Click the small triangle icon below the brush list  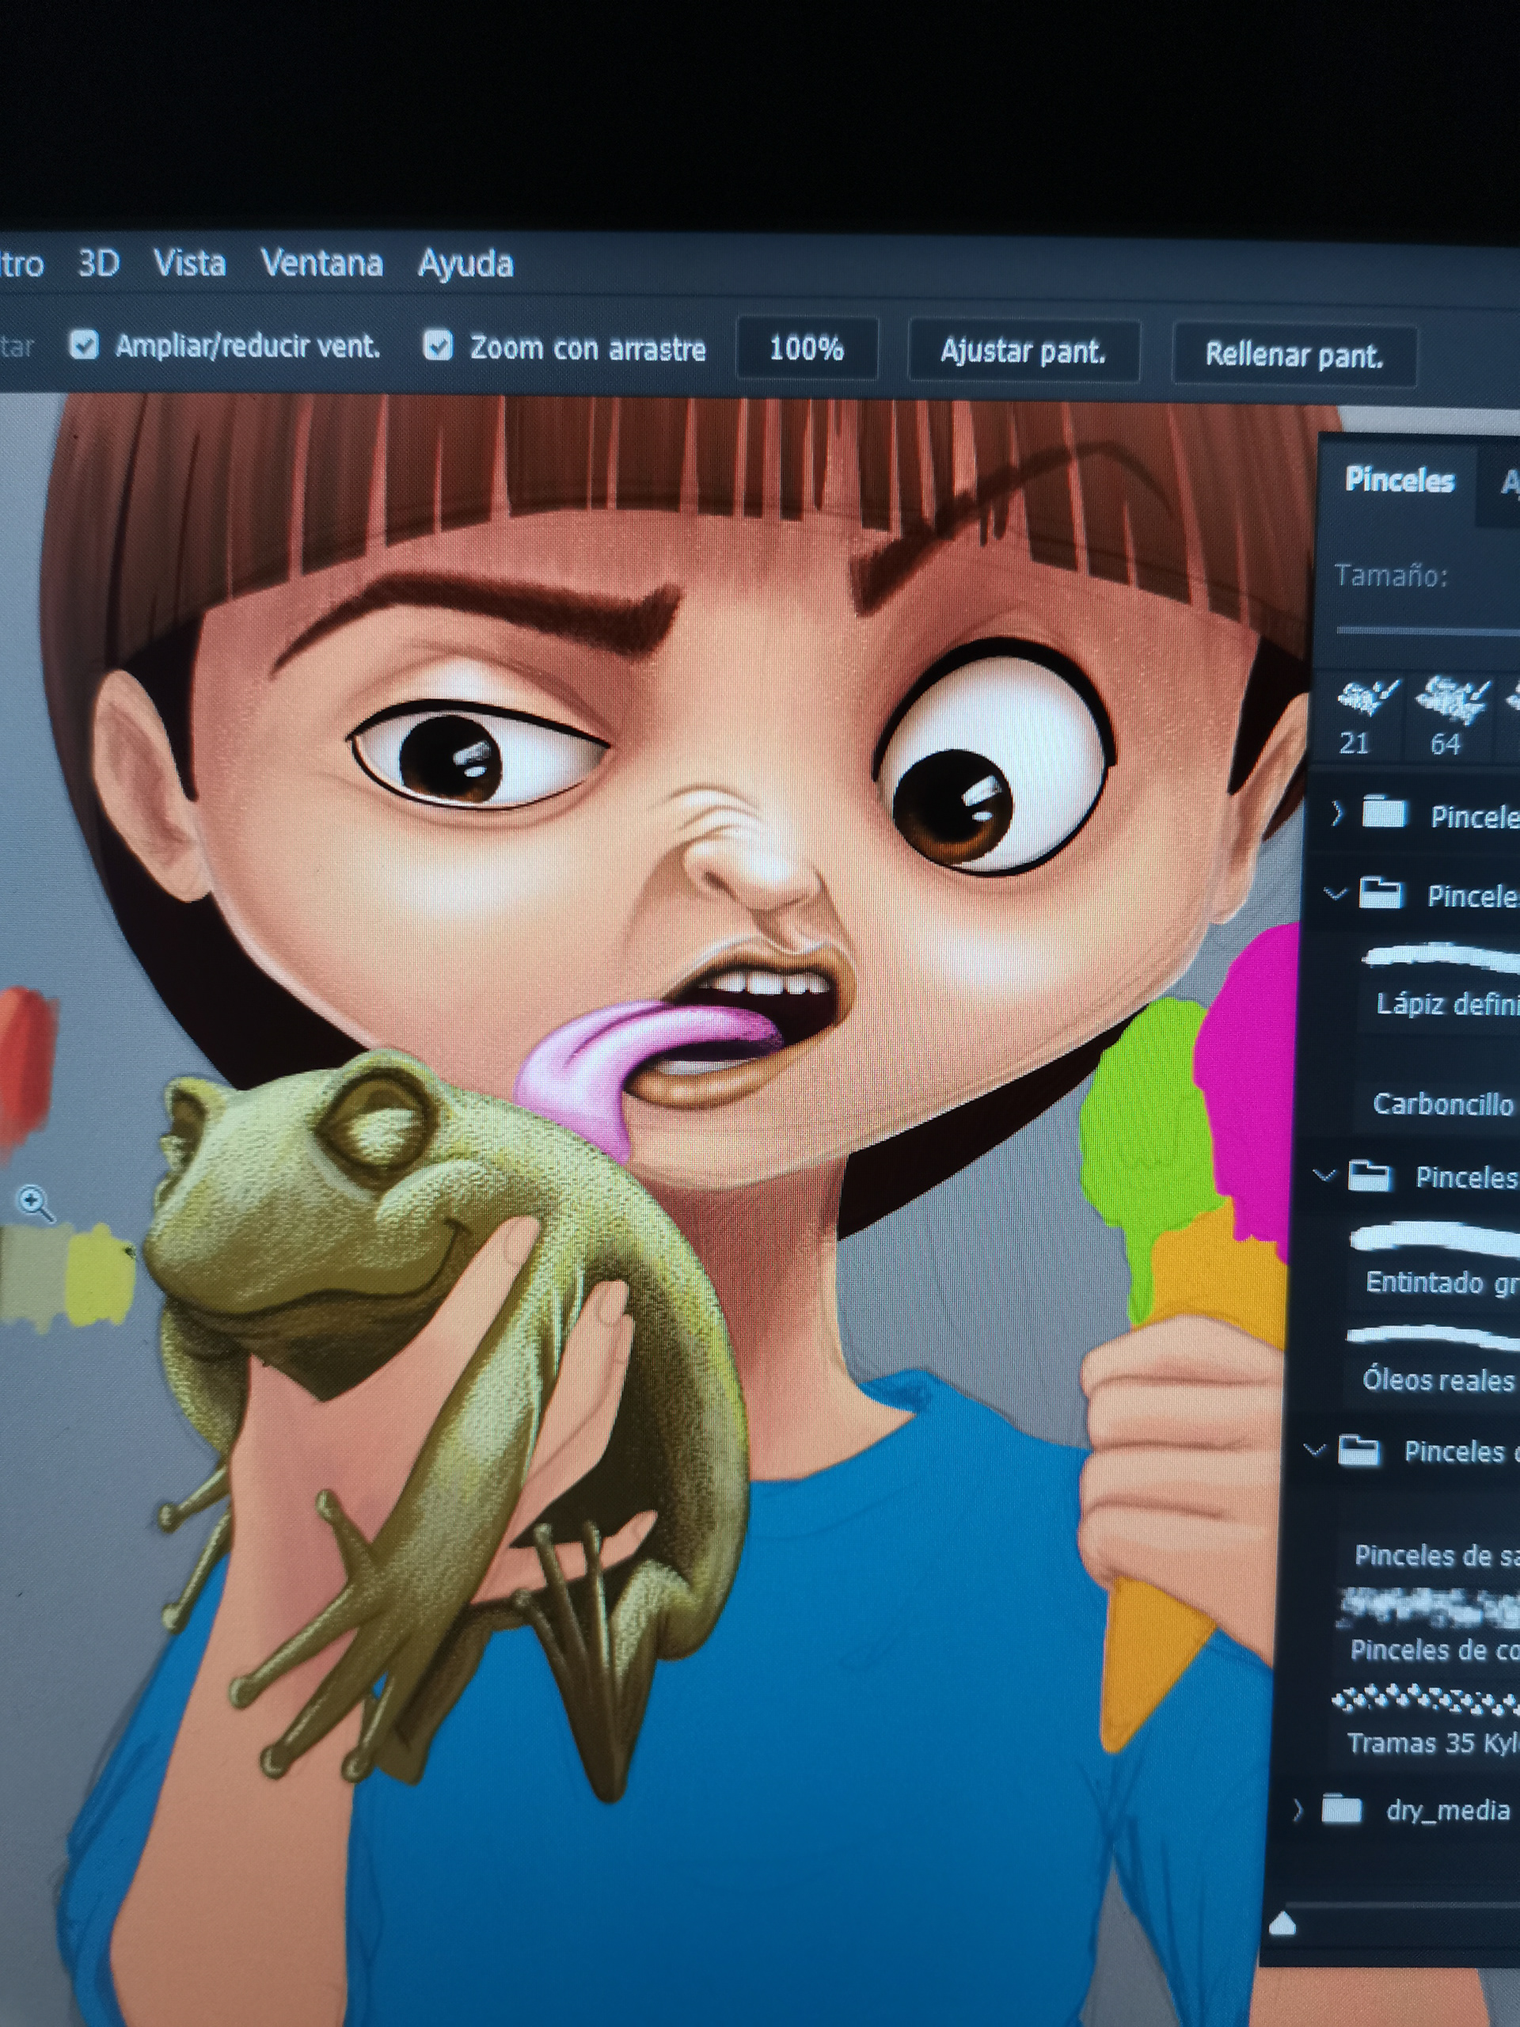pyautogui.click(x=1282, y=1922)
